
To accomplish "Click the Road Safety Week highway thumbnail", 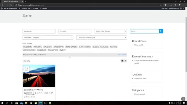I will click(39, 76).
